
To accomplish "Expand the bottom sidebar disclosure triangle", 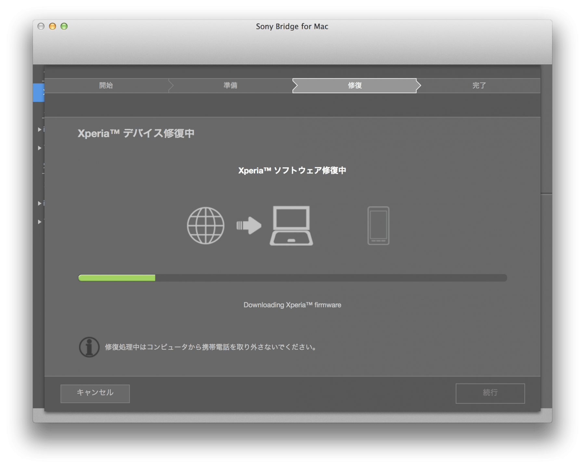I will pyautogui.click(x=39, y=222).
